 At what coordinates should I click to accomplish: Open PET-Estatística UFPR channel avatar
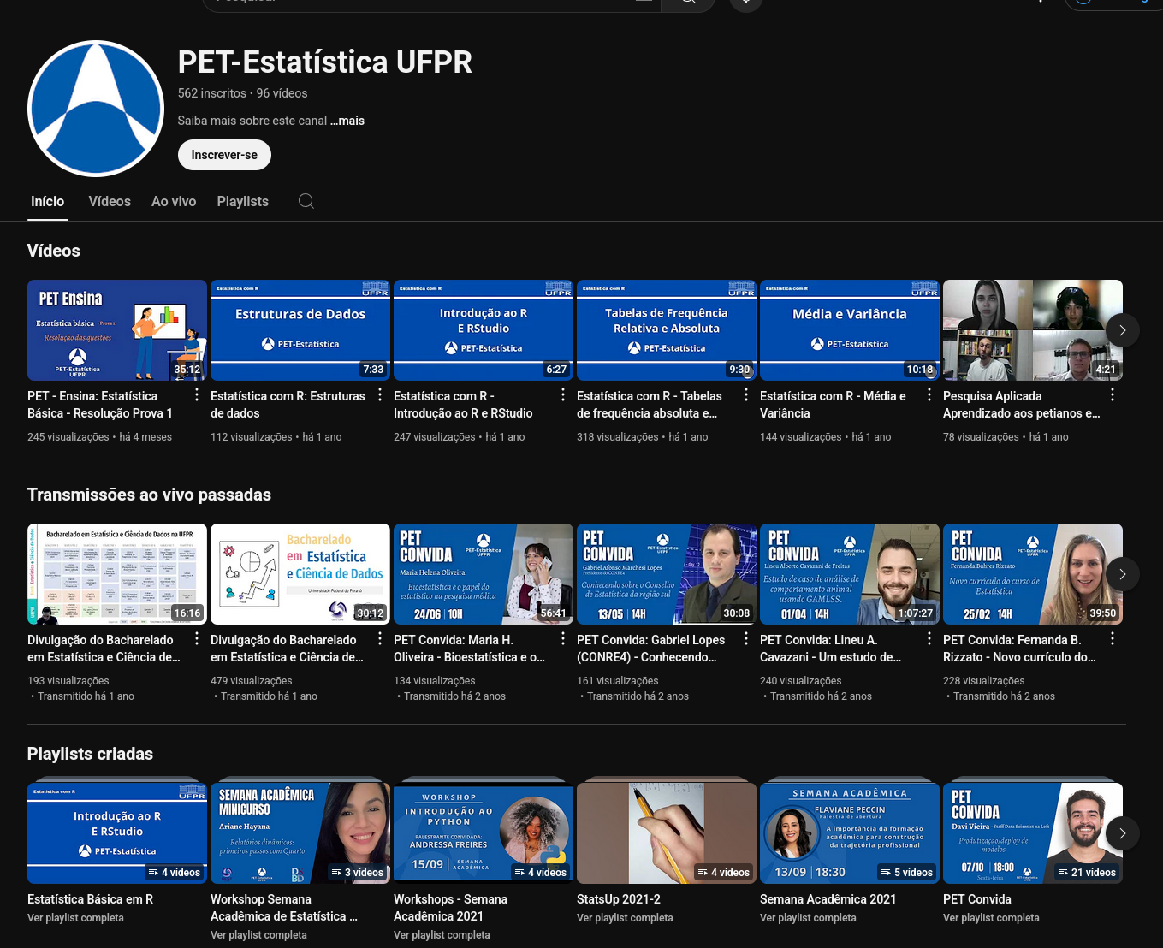click(96, 109)
